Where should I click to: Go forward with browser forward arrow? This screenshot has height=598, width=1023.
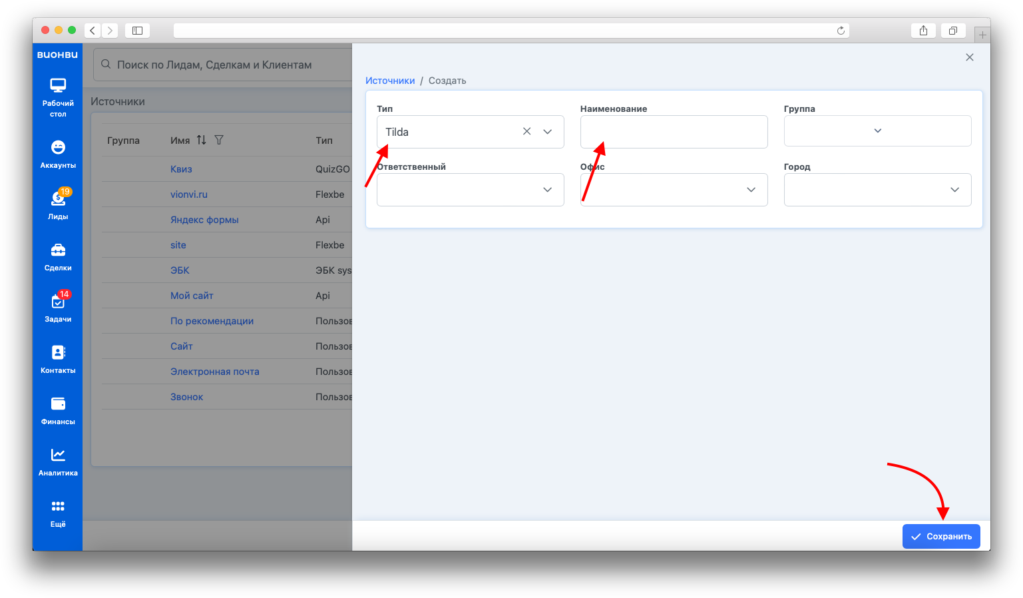[110, 31]
